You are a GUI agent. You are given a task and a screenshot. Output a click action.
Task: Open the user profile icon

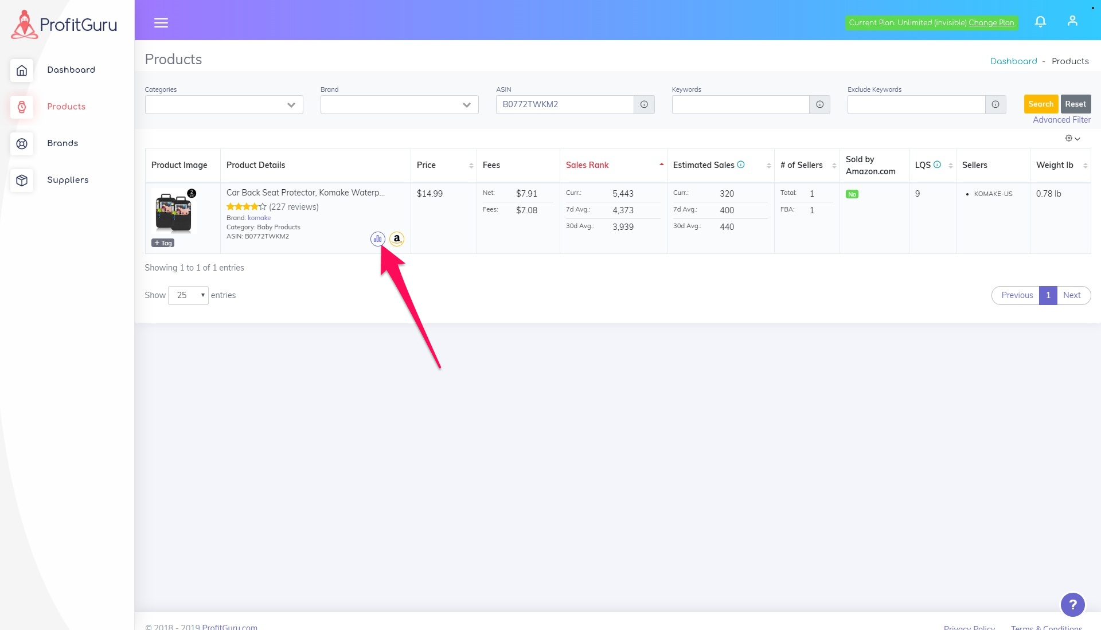(1072, 21)
